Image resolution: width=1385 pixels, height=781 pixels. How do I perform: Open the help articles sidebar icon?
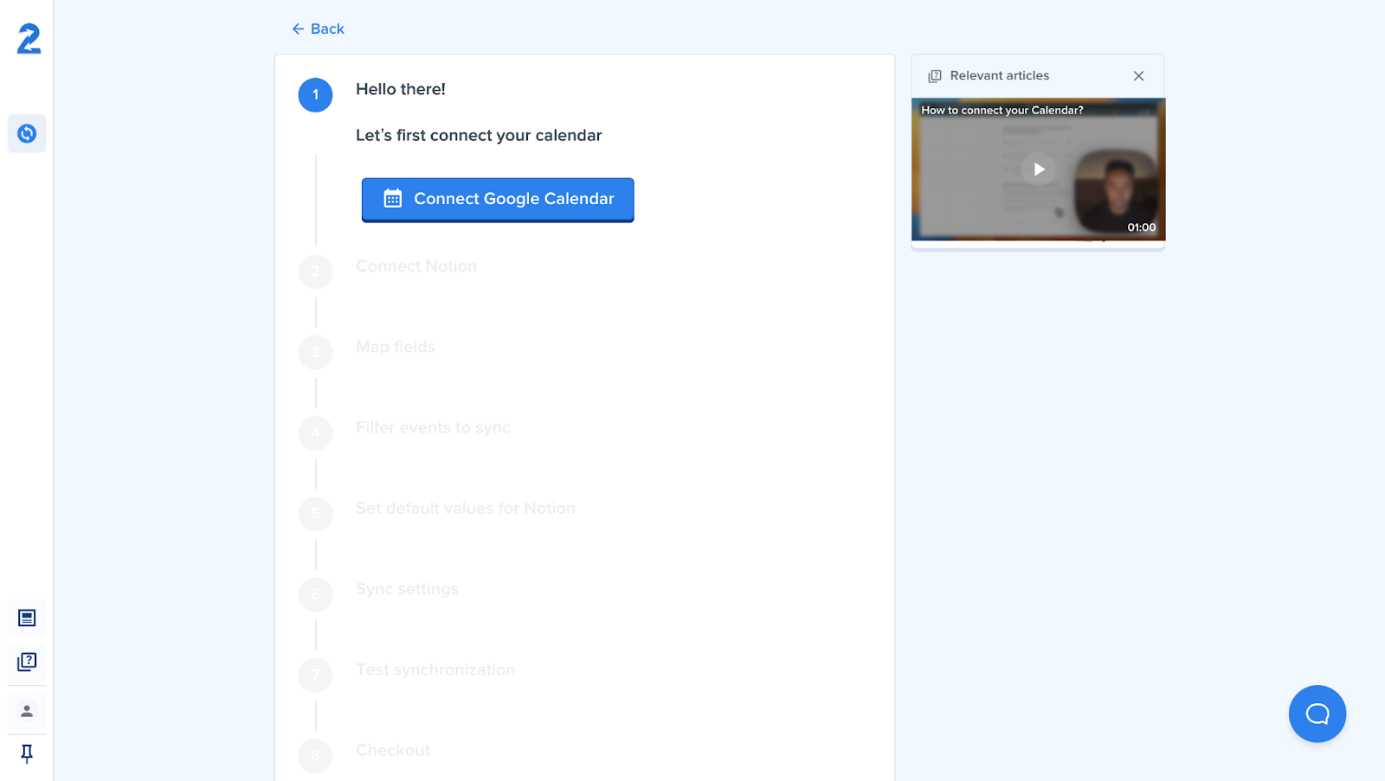(x=27, y=662)
